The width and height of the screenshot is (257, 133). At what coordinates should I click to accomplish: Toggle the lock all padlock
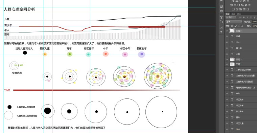tap(242, 26)
